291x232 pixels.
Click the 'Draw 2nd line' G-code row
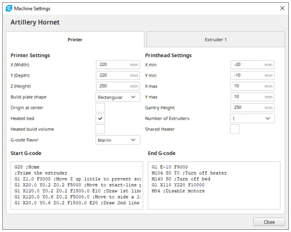click(x=77, y=203)
